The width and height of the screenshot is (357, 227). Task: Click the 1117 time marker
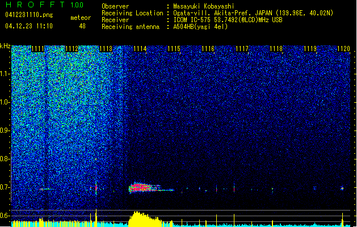tap(242, 49)
